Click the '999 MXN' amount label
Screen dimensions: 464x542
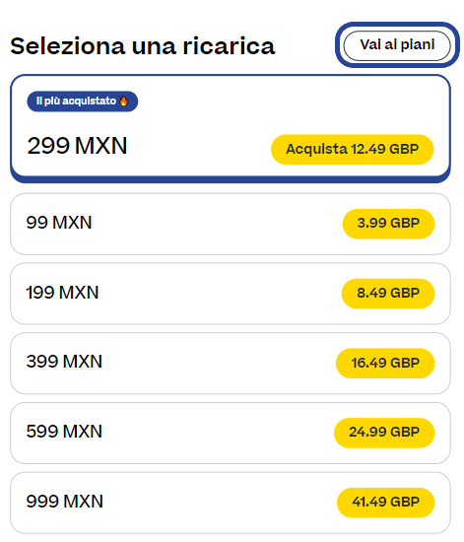pyautogui.click(x=65, y=502)
